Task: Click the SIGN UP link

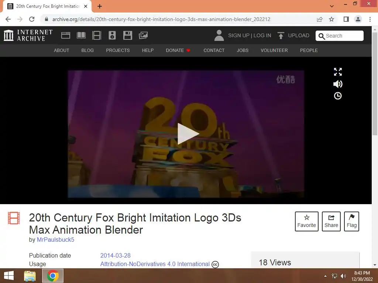Action: 239,36
